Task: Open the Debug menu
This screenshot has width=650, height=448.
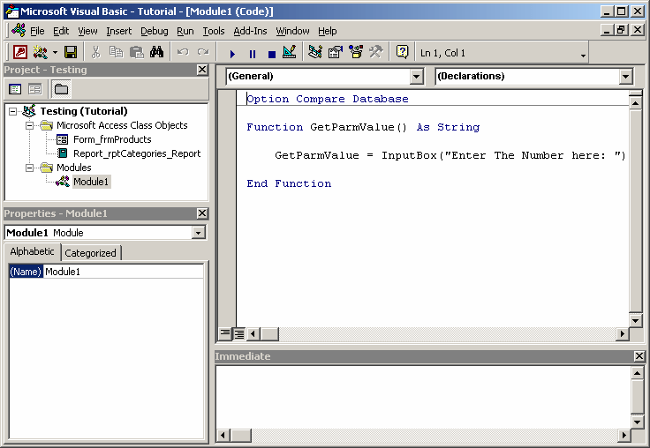Action: (155, 31)
